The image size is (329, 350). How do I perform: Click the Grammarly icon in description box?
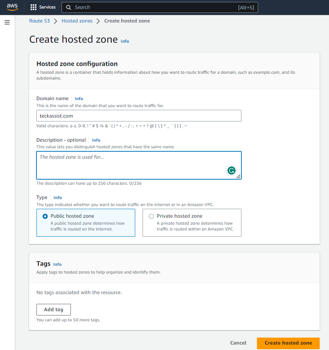(231, 170)
